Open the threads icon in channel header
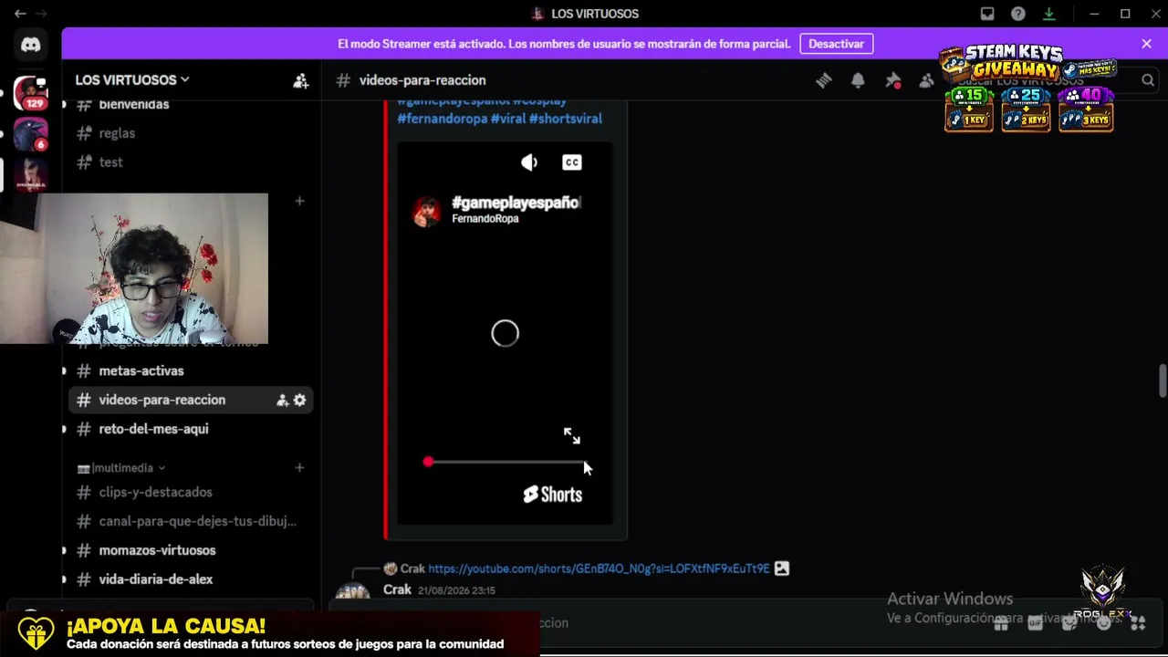 coord(824,80)
